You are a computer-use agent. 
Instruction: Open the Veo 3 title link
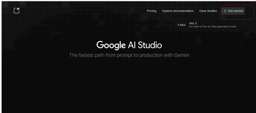(x=193, y=23)
